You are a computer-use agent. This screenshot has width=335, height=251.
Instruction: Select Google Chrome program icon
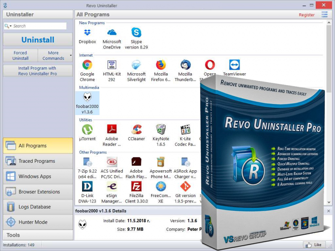click(87, 65)
